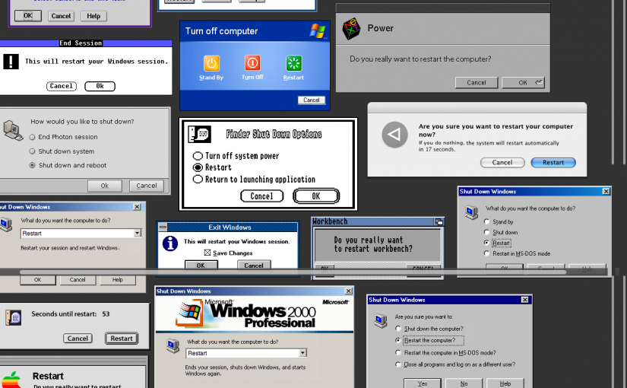Select Restart in MS-DOS mode option
This screenshot has height=388, width=627.
coord(486,253)
